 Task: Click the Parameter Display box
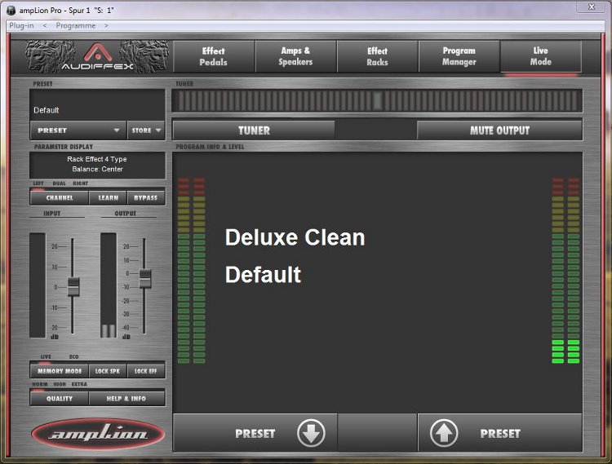98,165
